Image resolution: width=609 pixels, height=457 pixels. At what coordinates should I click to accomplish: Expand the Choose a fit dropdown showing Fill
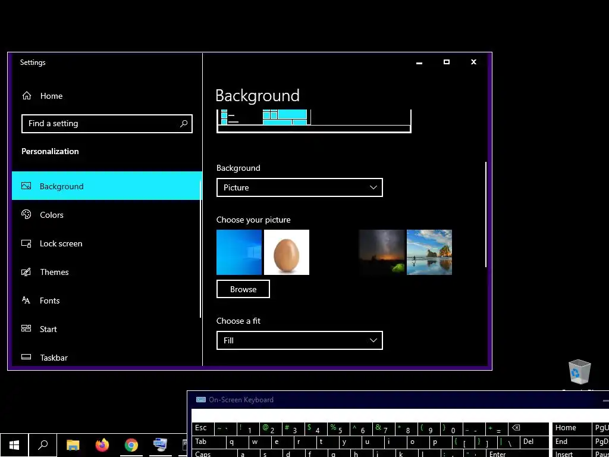click(300, 340)
